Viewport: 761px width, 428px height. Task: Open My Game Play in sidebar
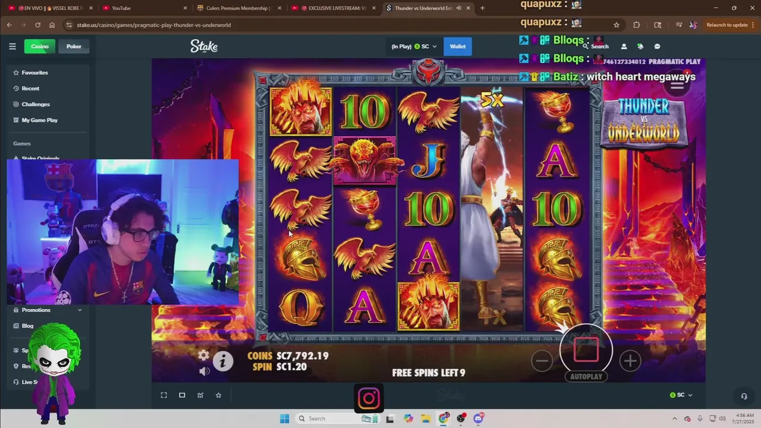[x=48, y=120]
